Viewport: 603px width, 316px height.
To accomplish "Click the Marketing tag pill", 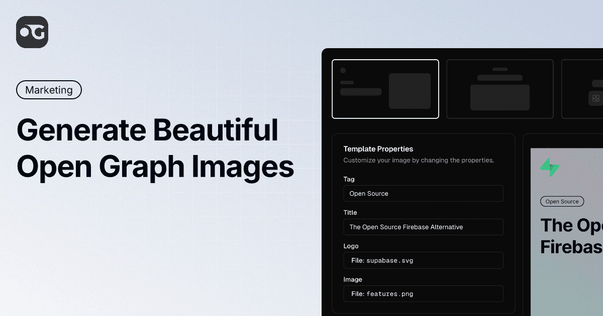I will pyautogui.click(x=49, y=90).
